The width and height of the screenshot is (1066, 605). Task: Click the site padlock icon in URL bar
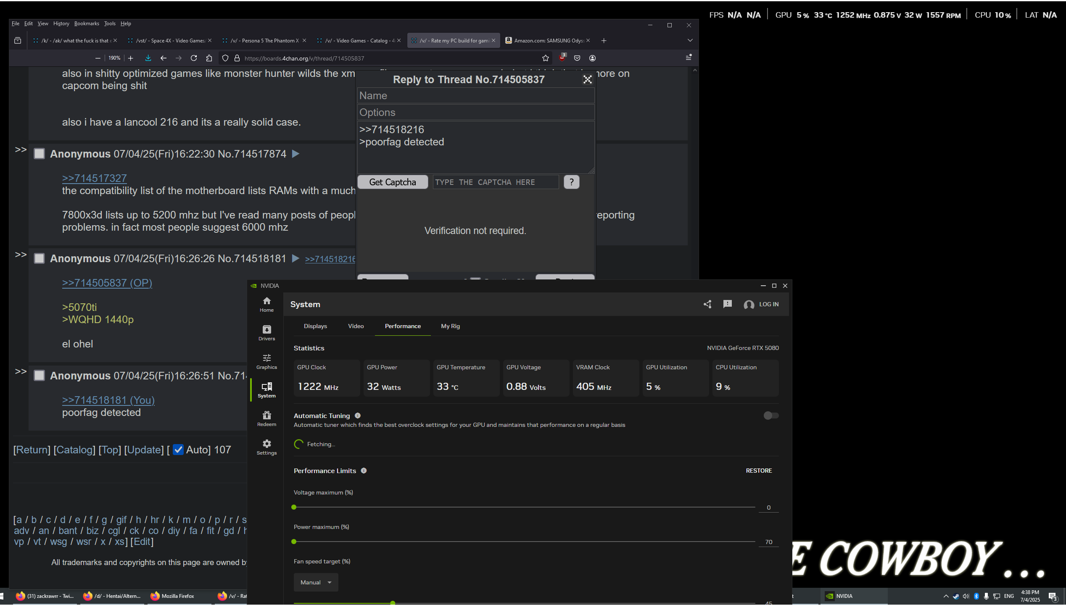(237, 58)
